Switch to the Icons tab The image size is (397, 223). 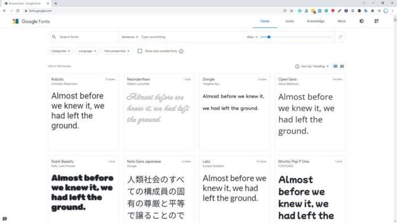[290, 21]
